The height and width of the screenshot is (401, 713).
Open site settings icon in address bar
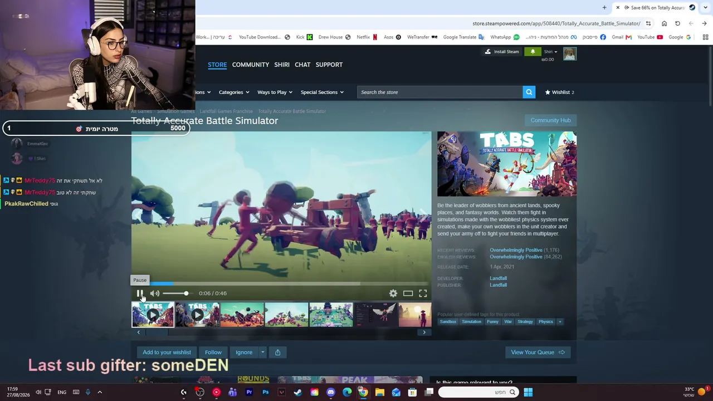(648, 23)
